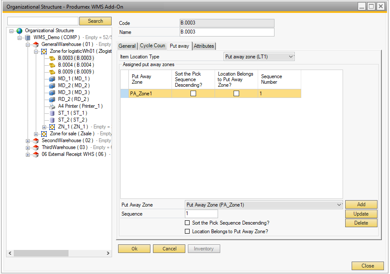Enable Location Belongs to Put Away Zone checkbox

pyautogui.click(x=187, y=231)
